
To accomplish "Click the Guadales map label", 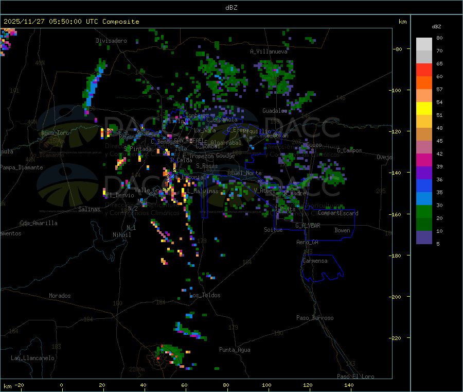I will click(275, 111).
